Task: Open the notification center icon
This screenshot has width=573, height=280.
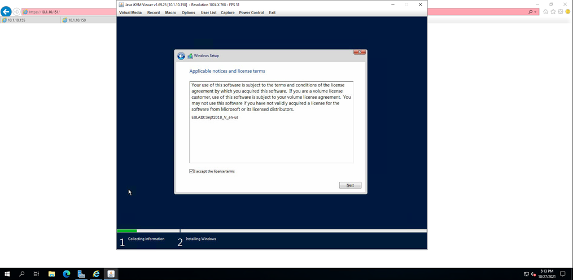Action: 563,274
